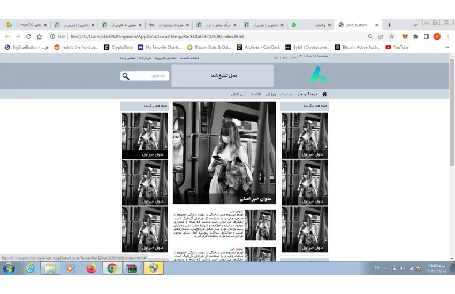Click the page vertical scrollbar thumb

coord(452,112)
